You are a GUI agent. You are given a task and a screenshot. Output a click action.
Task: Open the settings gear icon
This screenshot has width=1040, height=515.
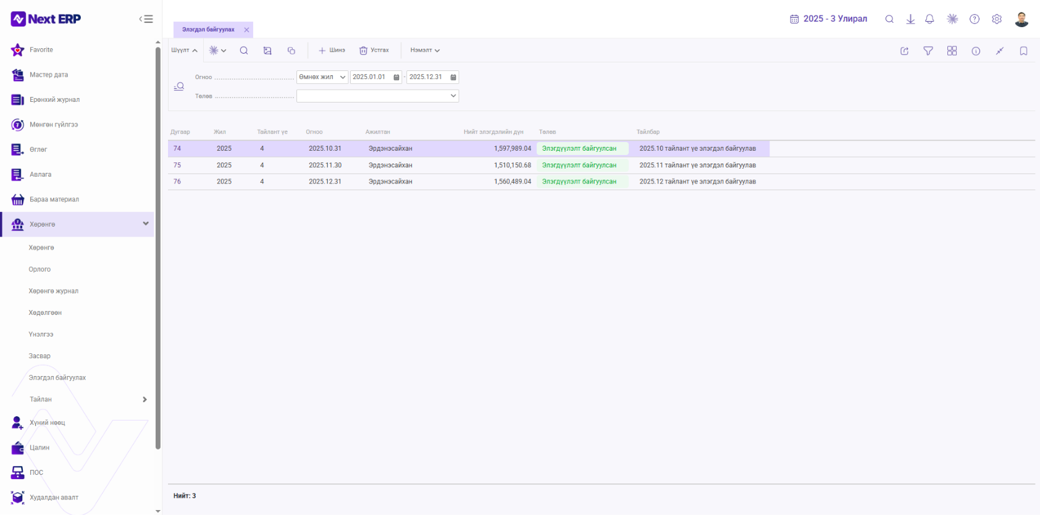(997, 19)
